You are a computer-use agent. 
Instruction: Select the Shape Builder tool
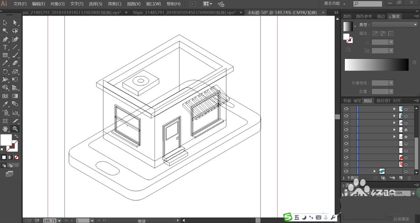pos(5,87)
